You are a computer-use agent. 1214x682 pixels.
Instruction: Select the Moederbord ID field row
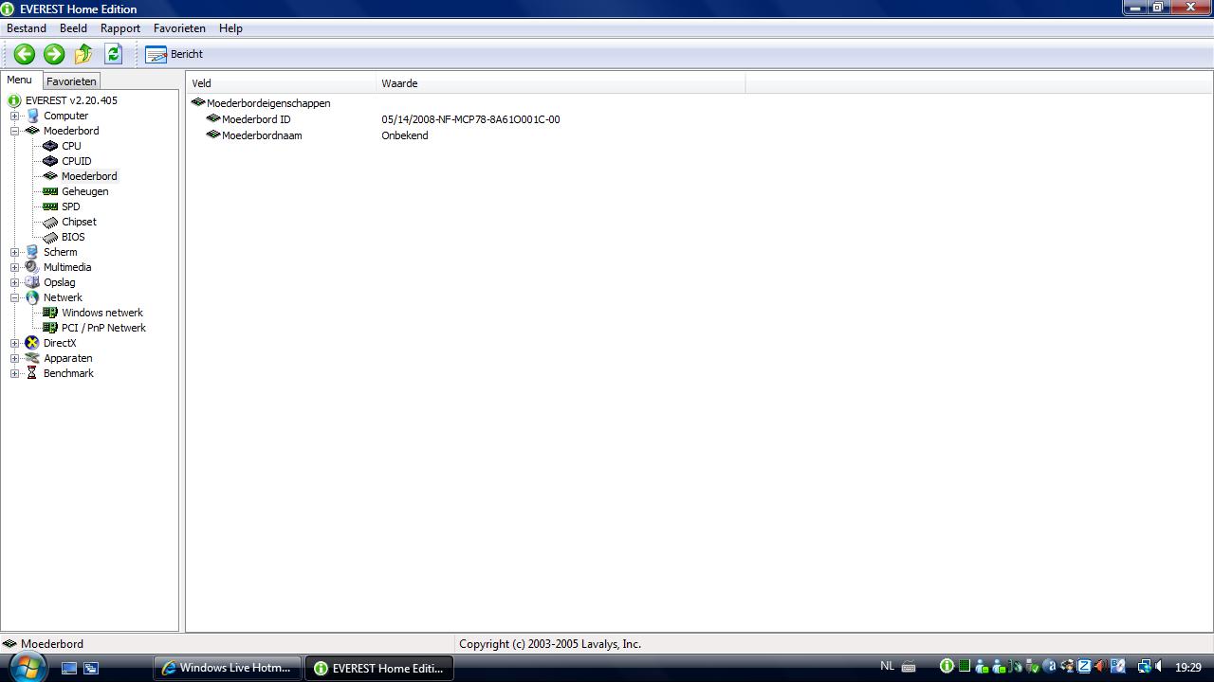tap(248, 119)
